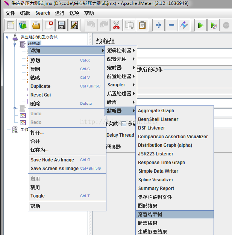The width and height of the screenshot is (232, 235).
Task: Add the 察看结果树 listener
Action: pos(174,214)
